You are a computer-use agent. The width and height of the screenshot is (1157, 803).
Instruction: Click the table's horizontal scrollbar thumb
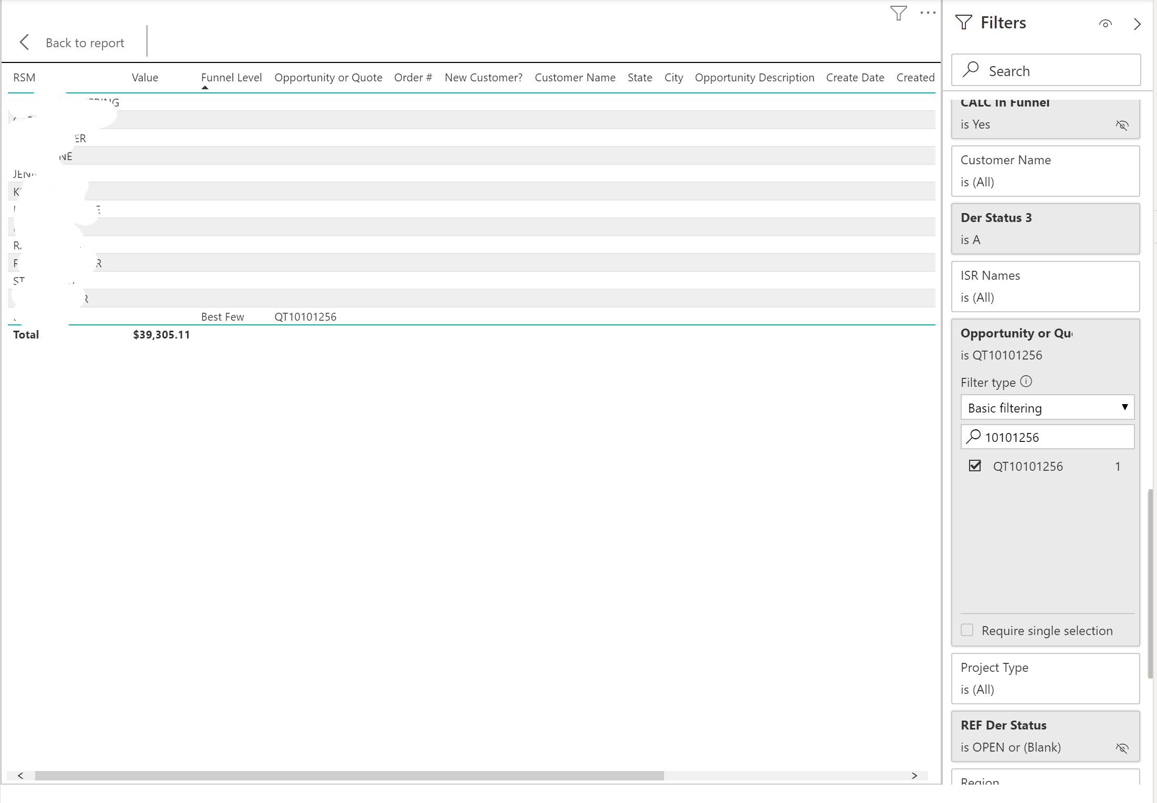coord(349,776)
